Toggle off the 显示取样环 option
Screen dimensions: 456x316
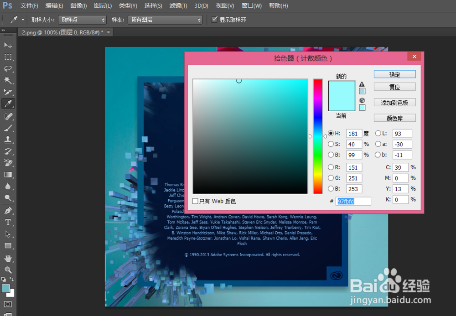214,20
